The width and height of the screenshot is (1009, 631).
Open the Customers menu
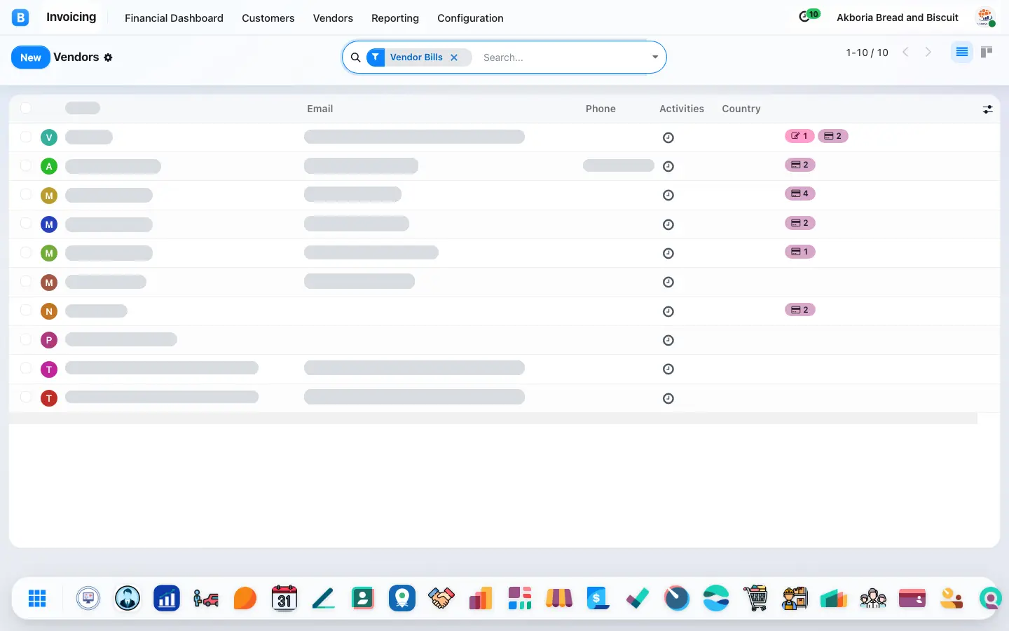[268, 18]
